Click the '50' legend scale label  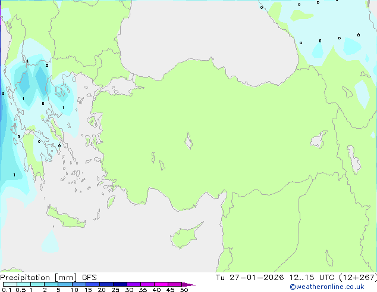(x=184, y=290)
